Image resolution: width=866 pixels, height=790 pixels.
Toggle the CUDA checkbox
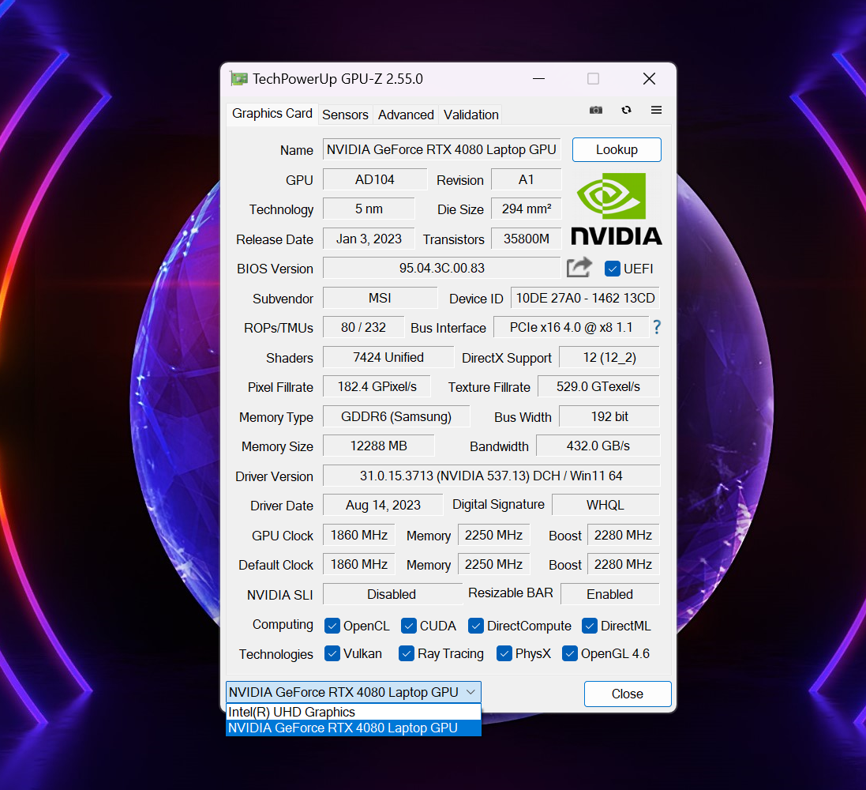[409, 626]
